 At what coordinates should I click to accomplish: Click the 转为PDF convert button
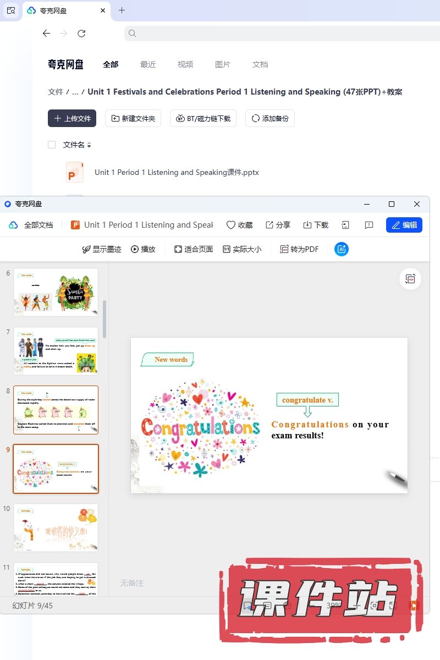tap(299, 249)
